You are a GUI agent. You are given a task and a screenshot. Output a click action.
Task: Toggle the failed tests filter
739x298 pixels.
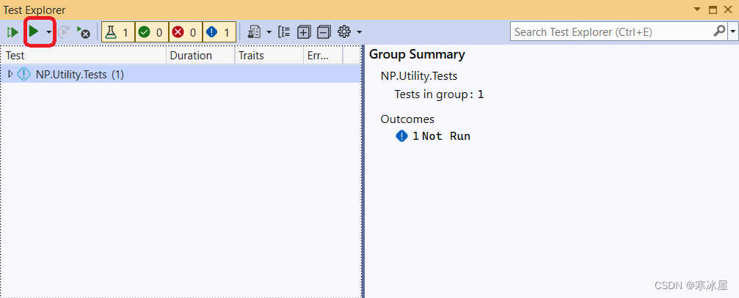[186, 32]
